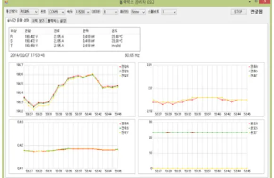Expand the parity dropdown set to None
The image size is (274, 178).
tap(138, 12)
